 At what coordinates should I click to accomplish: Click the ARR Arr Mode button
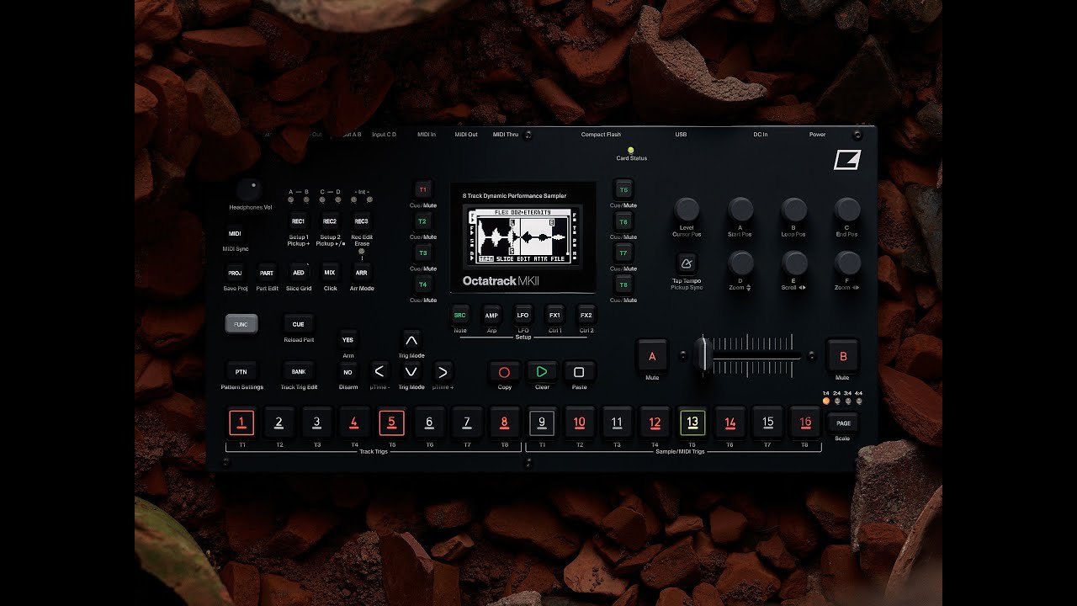pos(361,273)
